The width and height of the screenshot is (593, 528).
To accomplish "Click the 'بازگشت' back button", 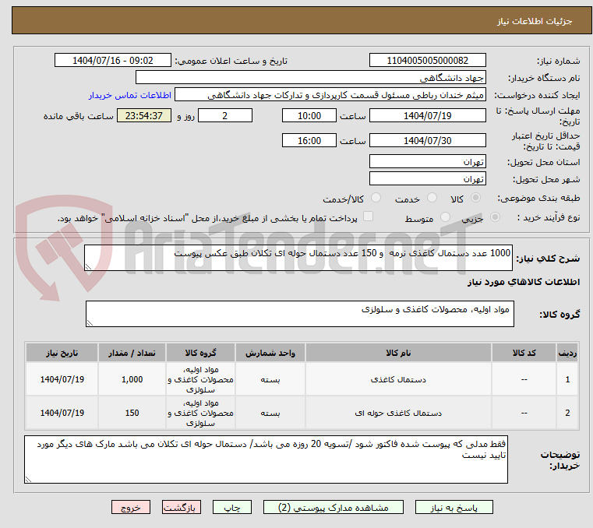I will (x=182, y=507).
